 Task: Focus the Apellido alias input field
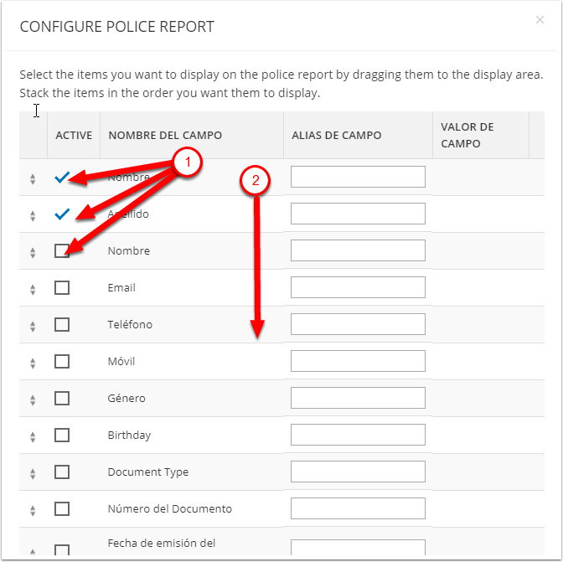[358, 214]
